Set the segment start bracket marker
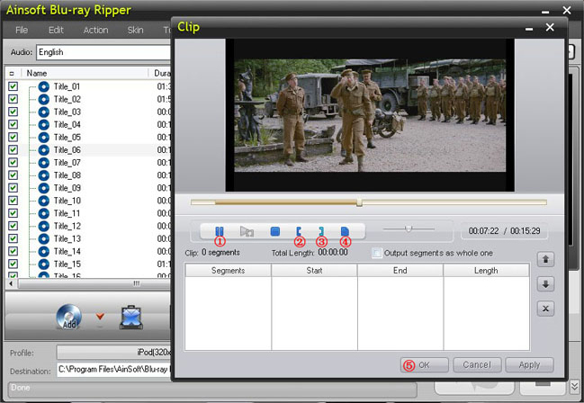Image resolution: width=584 pixels, height=403 pixels. 299,231
